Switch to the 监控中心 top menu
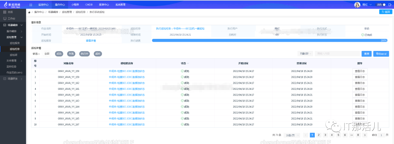The image size is (394, 144). pyautogui.click(x=43, y=4)
